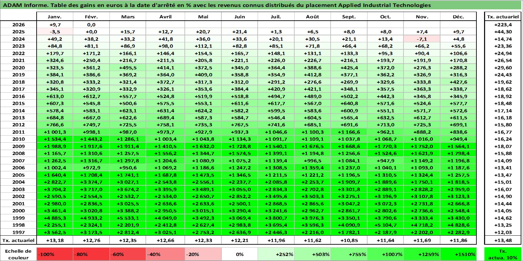523x261 pixels.
Task: Select the '+495,5' cell in 2020
Action: (128, 68)
